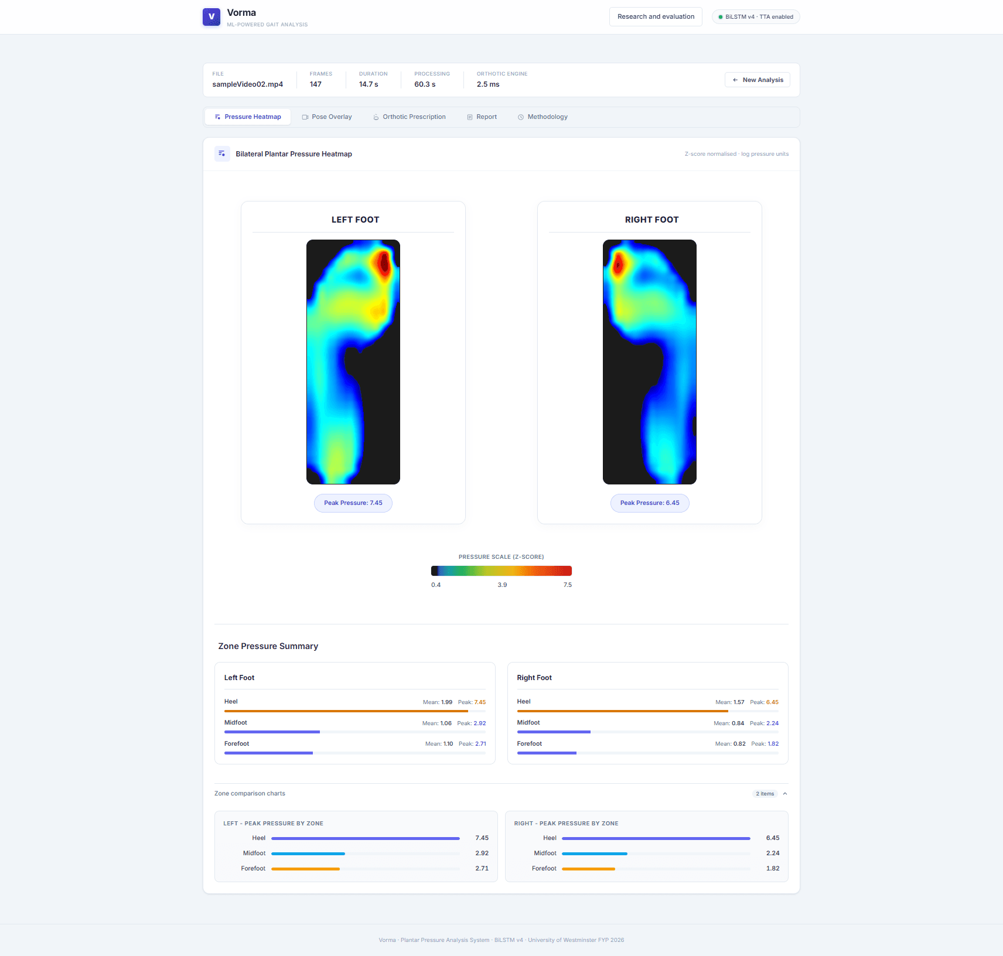1003x956 pixels.
Task: Click the Left Foot Forefoot pressure bar
Action: (355, 753)
